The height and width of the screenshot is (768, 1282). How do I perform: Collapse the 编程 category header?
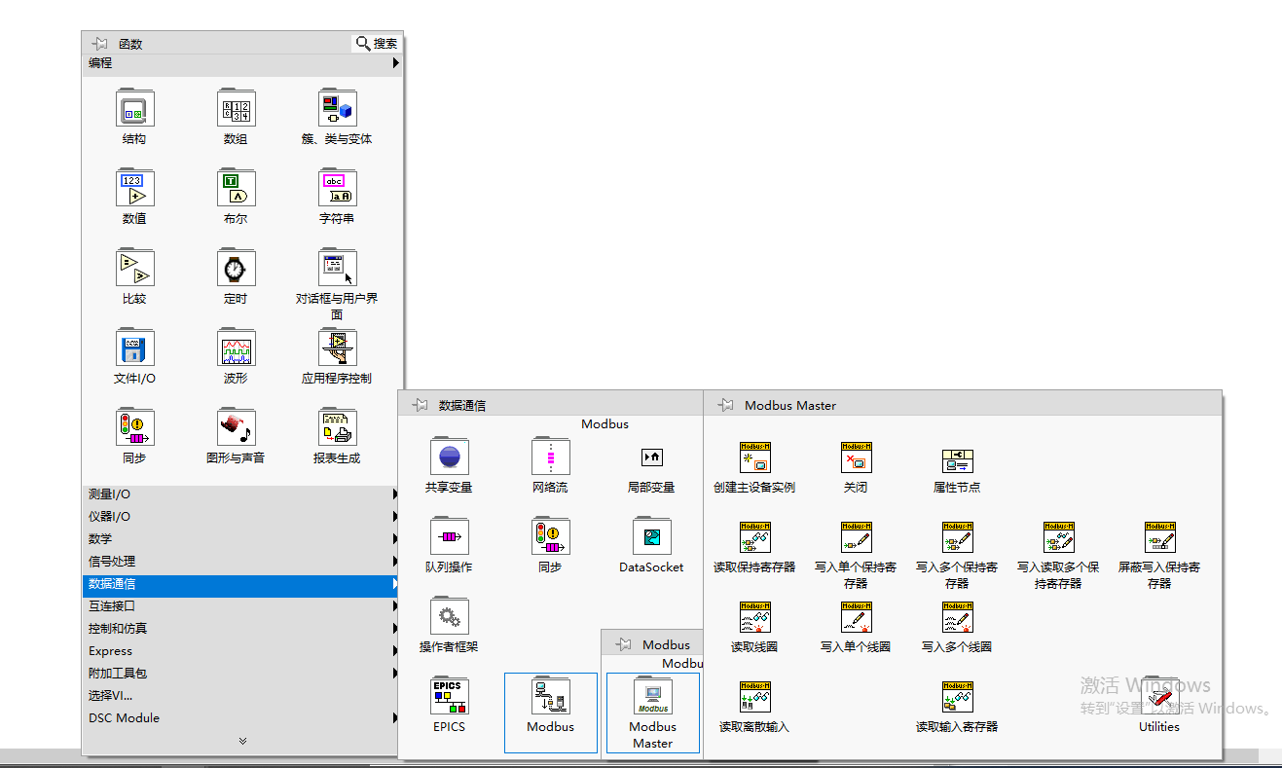click(x=243, y=63)
